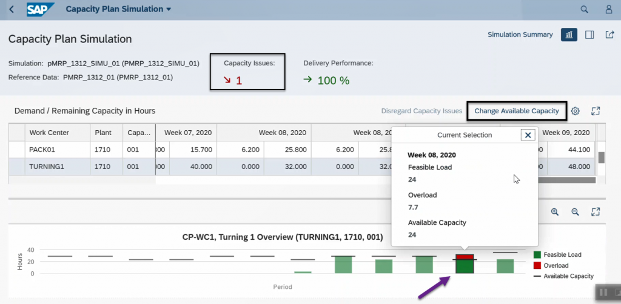
Task: Click the red overload segment of the selected bar
Action: (x=464, y=257)
